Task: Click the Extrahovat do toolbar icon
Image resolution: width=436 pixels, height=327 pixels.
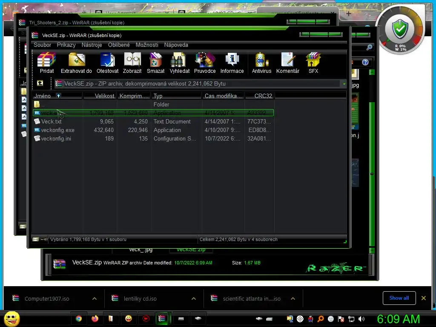Action: 76,63
